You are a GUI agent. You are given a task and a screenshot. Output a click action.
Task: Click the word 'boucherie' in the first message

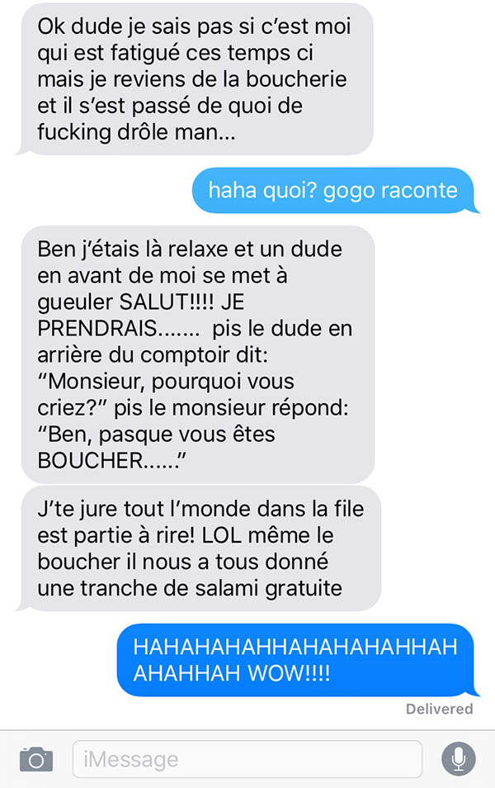click(x=296, y=79)
